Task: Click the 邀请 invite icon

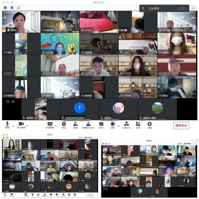Action: [75, 125]
